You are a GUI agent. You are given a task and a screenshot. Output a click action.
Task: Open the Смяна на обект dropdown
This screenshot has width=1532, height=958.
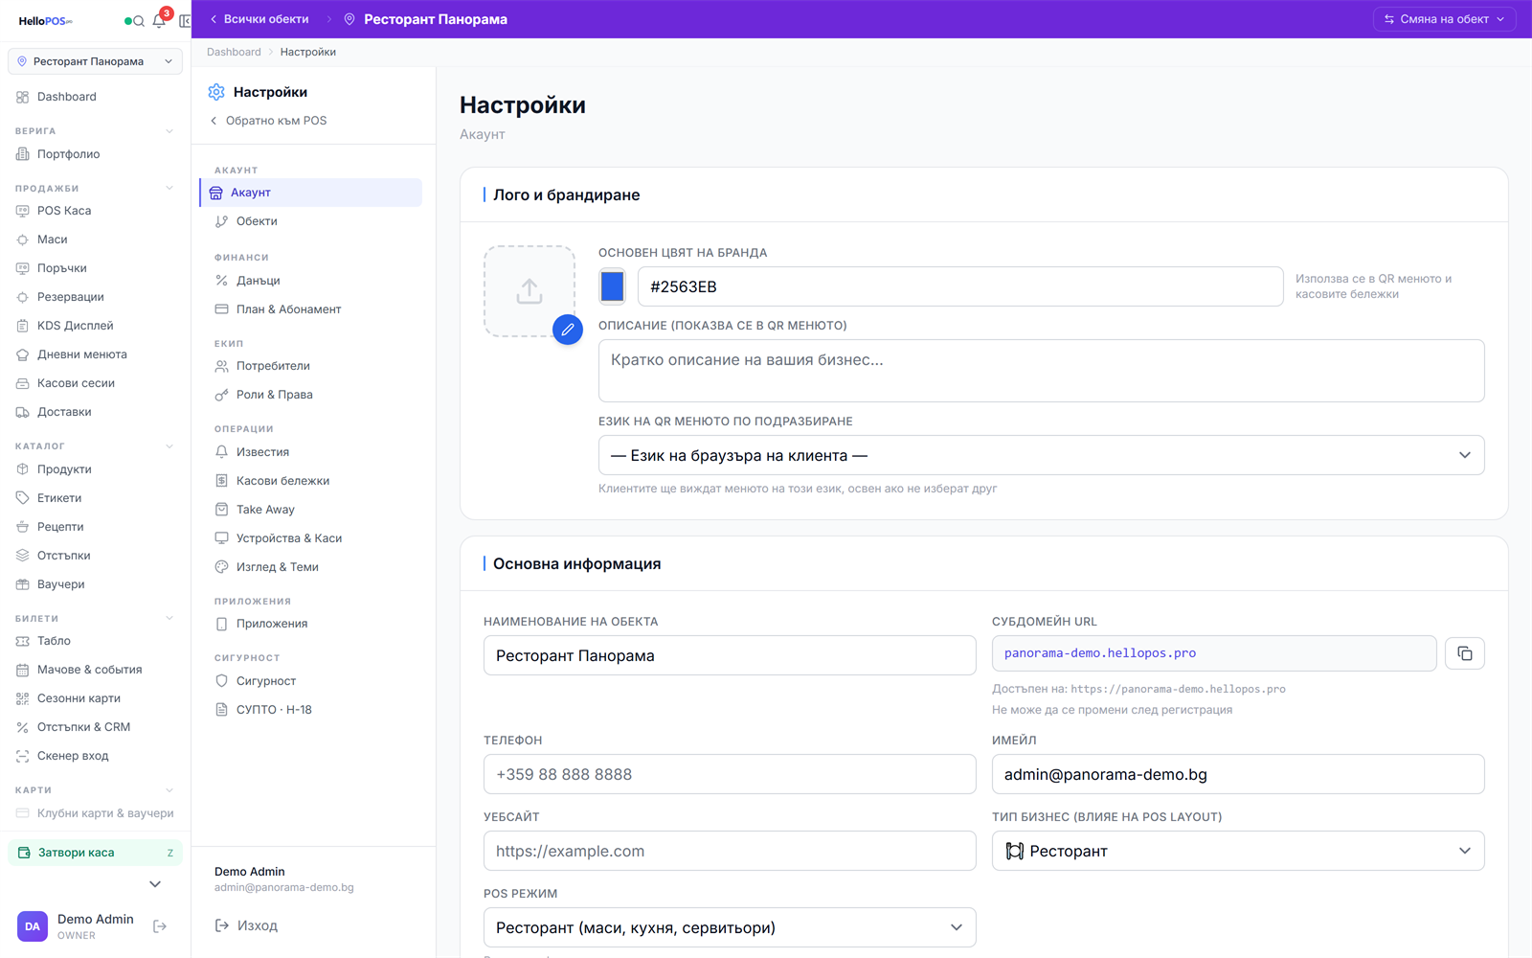[1444, 19]
